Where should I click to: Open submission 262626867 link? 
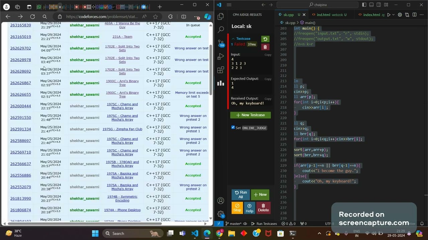(x=20, y=83)
